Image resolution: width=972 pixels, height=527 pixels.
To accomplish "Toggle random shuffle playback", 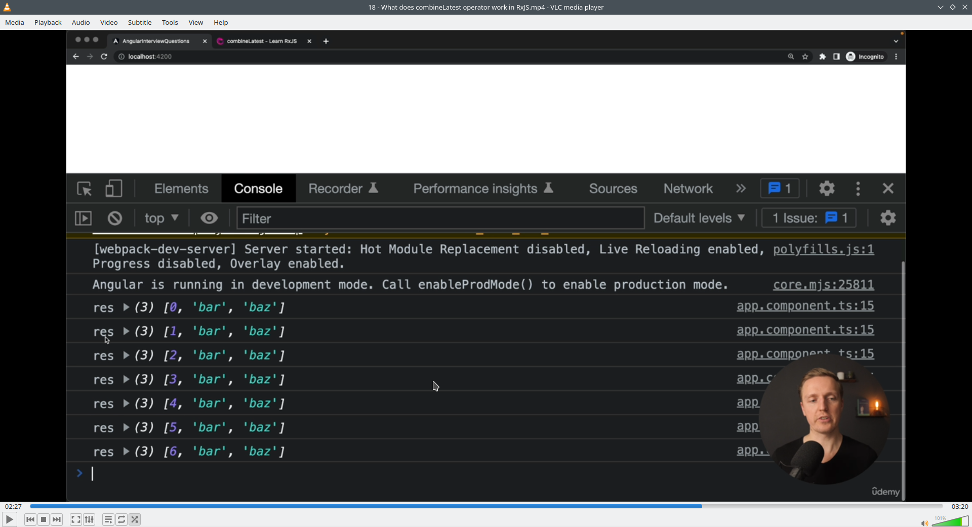I will coord(135,519).
